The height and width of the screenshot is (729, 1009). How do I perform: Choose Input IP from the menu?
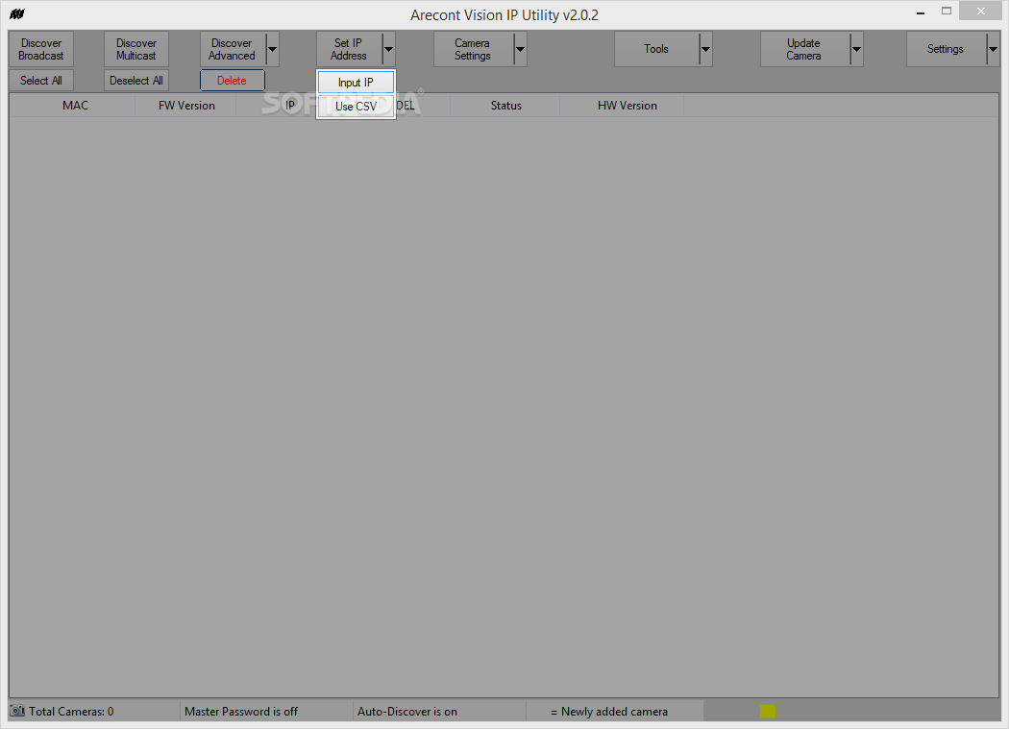[x=356, y=83]
